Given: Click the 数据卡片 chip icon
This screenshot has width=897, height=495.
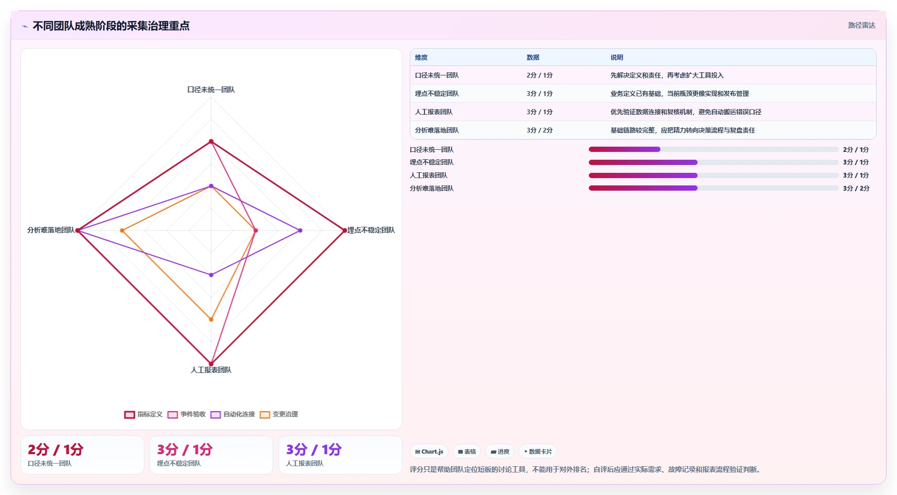Looking at the screenshot, I should (525, 452).
